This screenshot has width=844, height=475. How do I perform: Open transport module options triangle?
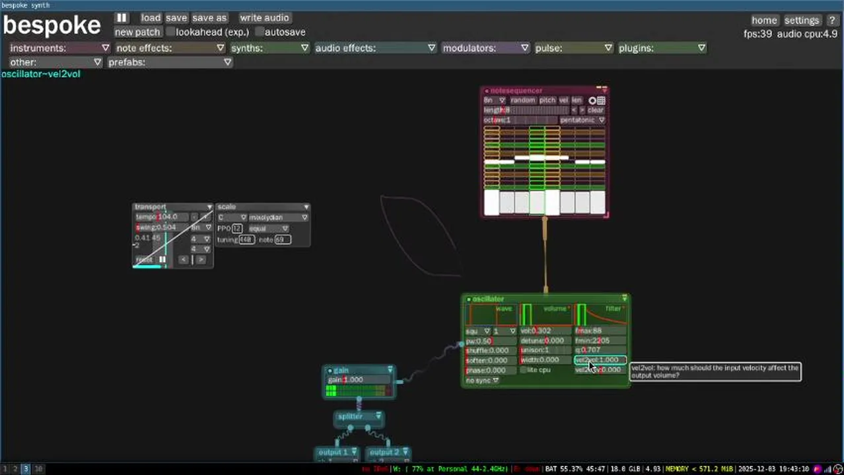click(x=209, y=207)
